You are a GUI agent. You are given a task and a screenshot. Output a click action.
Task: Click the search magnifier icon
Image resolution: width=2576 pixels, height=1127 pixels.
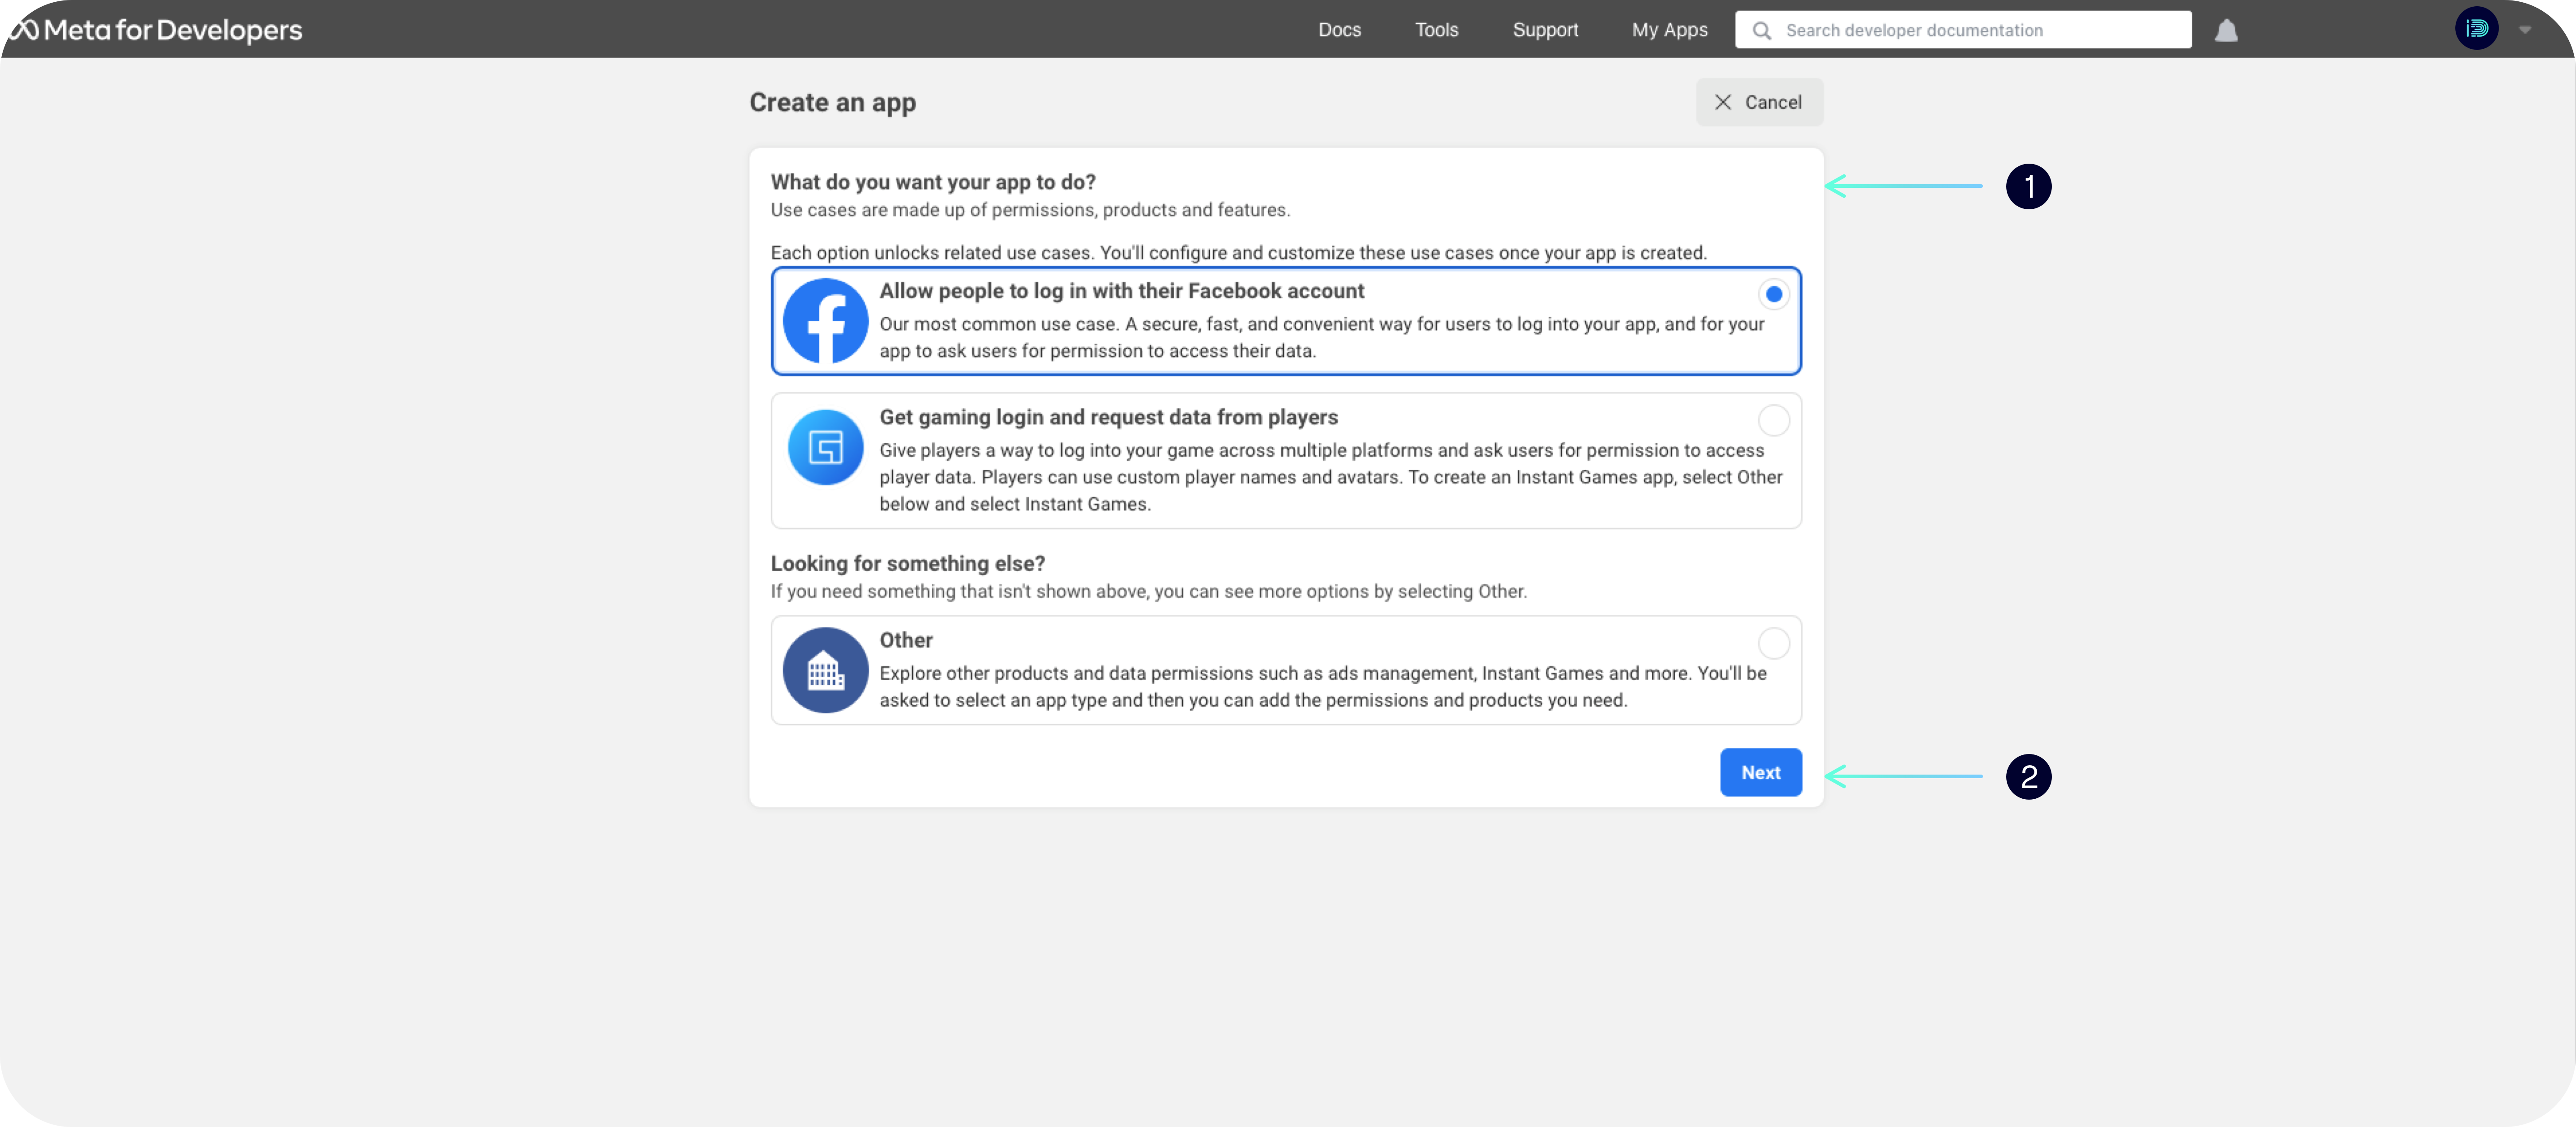[x=1762, y=30]
